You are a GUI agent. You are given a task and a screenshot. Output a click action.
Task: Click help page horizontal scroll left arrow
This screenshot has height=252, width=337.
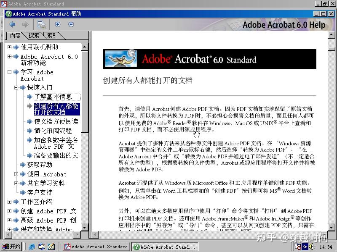coord(95,235)
